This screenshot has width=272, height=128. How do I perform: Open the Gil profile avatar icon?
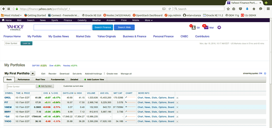pyautogui.click(x=194, y=27)
